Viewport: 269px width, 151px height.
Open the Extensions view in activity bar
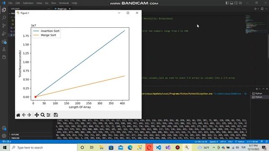4,42
